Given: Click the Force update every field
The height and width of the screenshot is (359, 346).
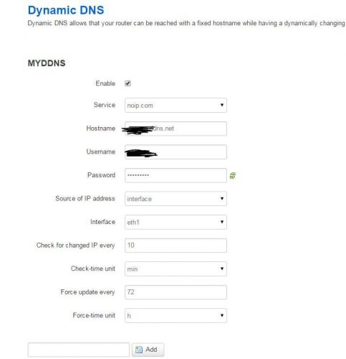Looking at the screenshot, I should [x=176, y=292].
